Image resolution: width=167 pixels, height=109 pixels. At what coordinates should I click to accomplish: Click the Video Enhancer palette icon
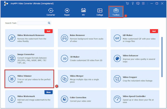click(x=117, y=59)
